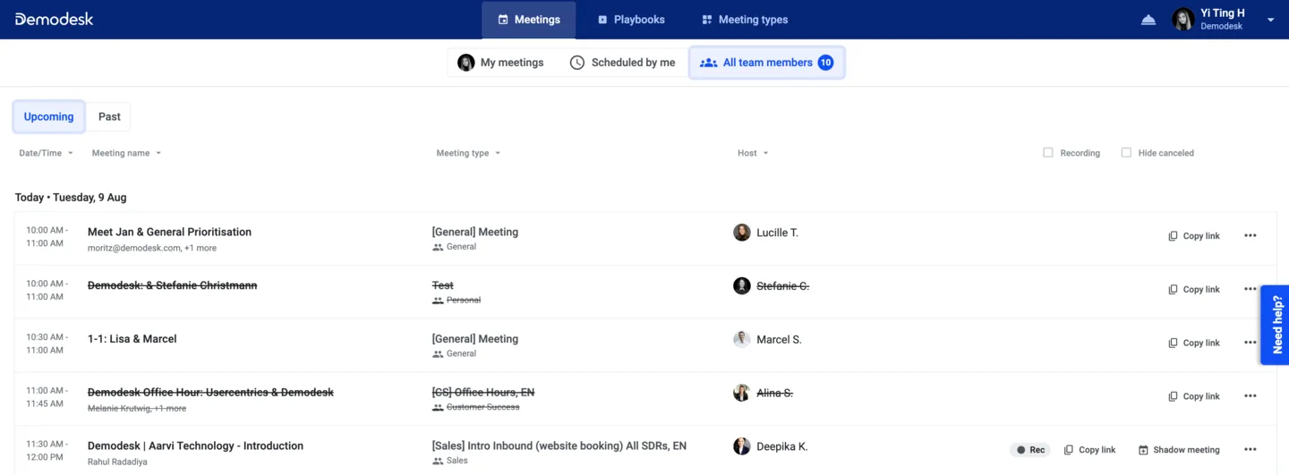Open Meeting type column filter
Screen dimensions: 1289x475
click(468, 153)
